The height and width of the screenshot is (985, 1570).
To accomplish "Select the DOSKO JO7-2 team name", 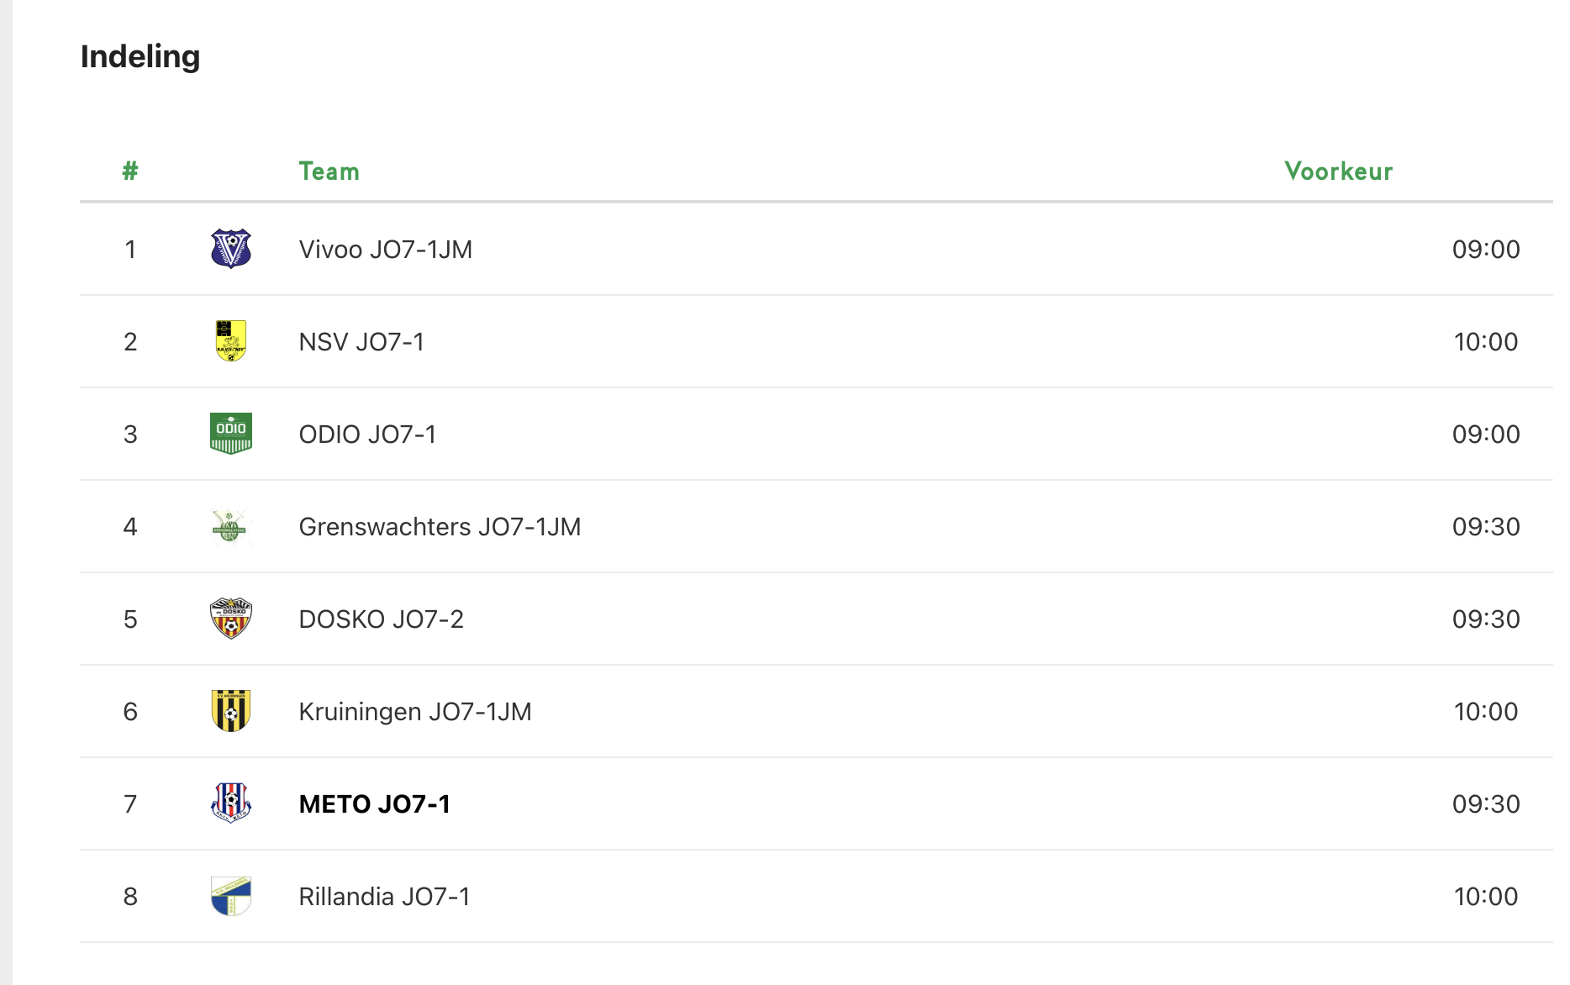I will click(x=381, y=619).
